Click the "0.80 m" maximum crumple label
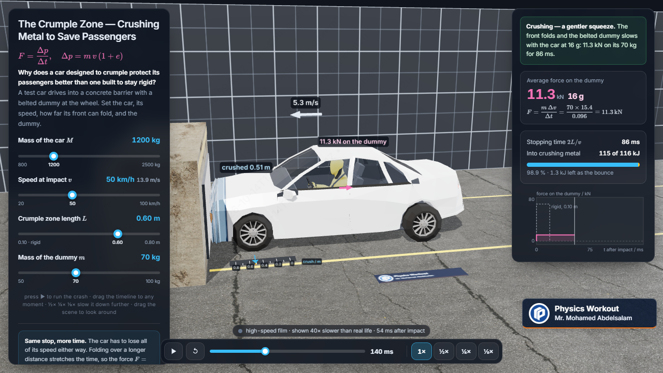The width and height of the screenshot is (663, 373). point(152,242)
